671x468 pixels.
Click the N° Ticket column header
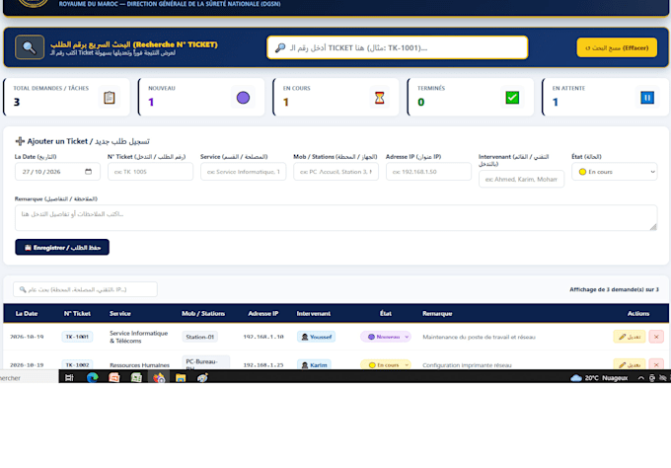[x=77, y=313]
